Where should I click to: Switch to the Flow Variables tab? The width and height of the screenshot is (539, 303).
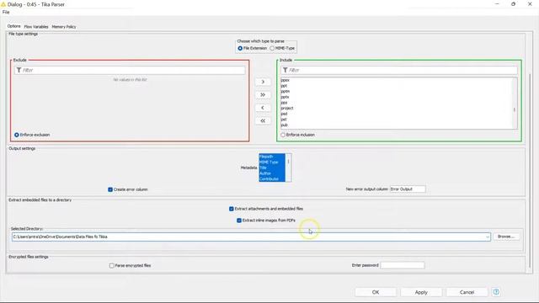pos(36,27)
